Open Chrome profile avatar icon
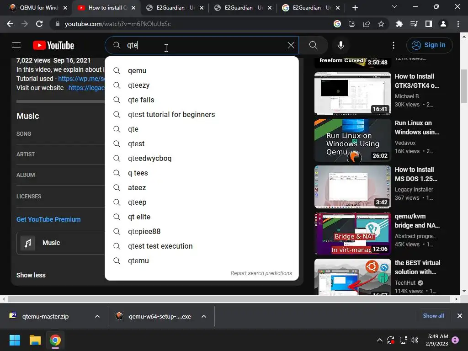Image resolution: width=468 pixels, height=351 pixels. coord(443,24)
